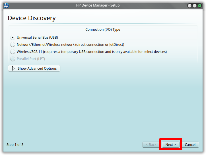Expand Show Advanced Options
Image resolution: width=206 pixels, height=155 pixels.
point(34,68)
